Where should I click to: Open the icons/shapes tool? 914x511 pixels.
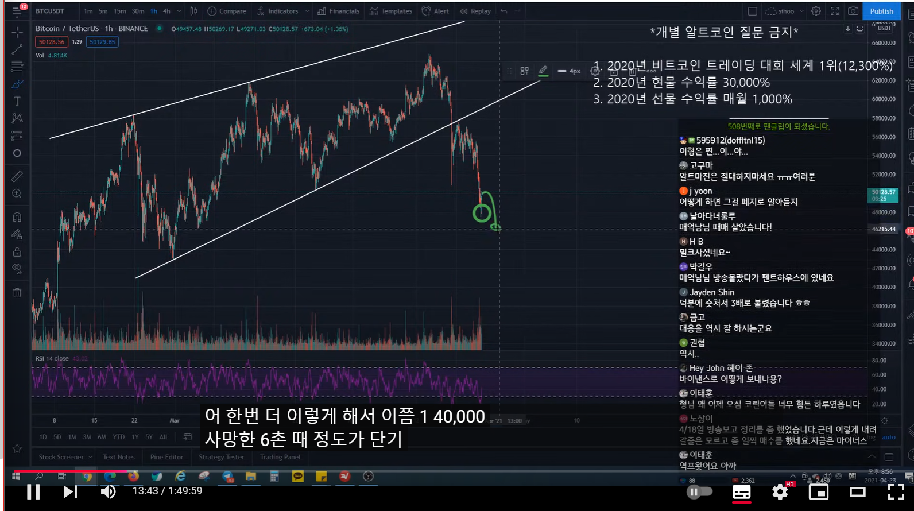(x=17, y=153)
